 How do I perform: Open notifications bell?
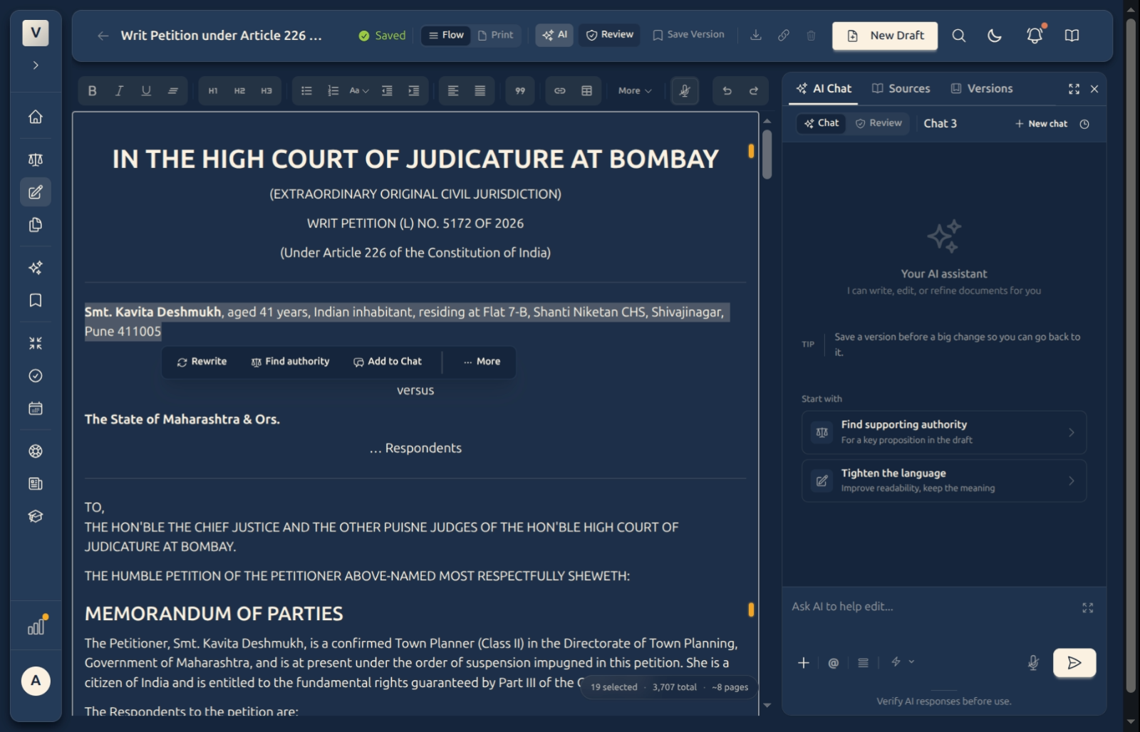pyautogui.click(x=1035, y=36)
